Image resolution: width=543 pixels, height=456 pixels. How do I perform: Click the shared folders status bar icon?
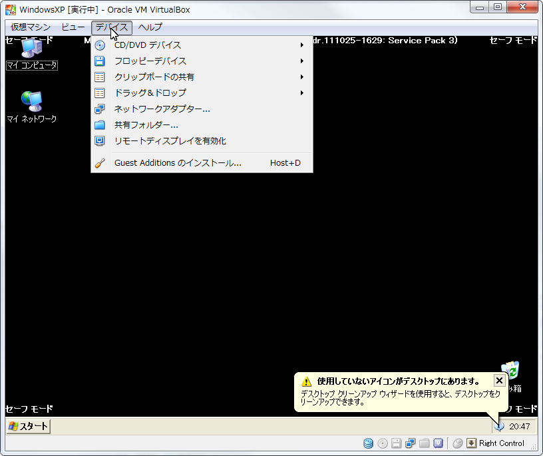coord(424,443)
